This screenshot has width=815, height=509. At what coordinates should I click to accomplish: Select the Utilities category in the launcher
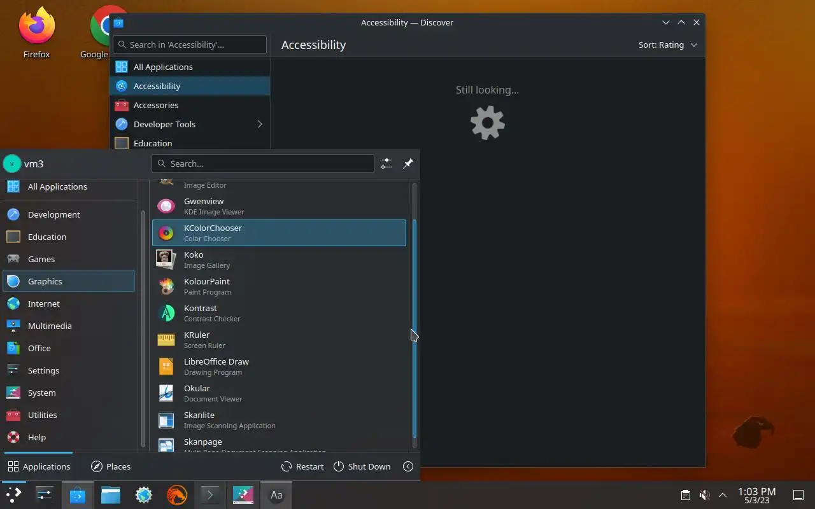click(69, 415)
